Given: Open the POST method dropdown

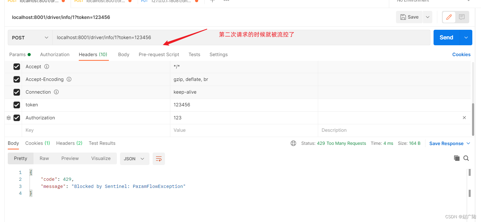Looking at the screenshot, I should (x=30, y=38).
